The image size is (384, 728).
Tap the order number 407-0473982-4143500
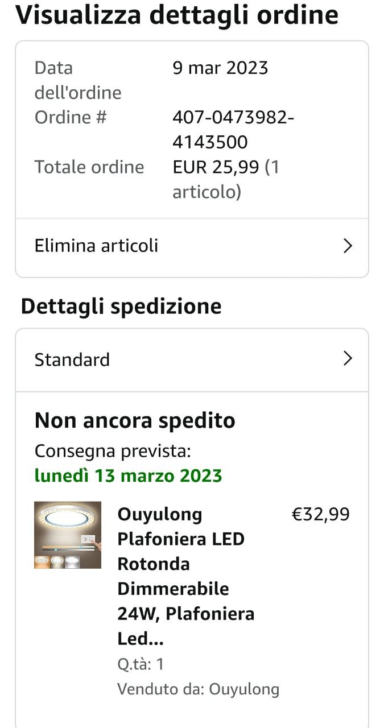point(233,129)
